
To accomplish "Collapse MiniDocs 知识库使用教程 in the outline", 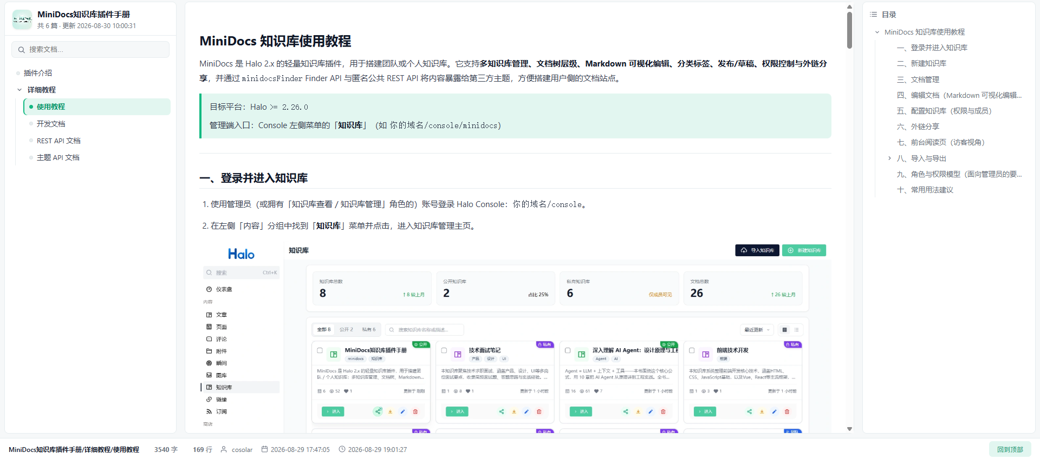I will click(x=877, y=32).
